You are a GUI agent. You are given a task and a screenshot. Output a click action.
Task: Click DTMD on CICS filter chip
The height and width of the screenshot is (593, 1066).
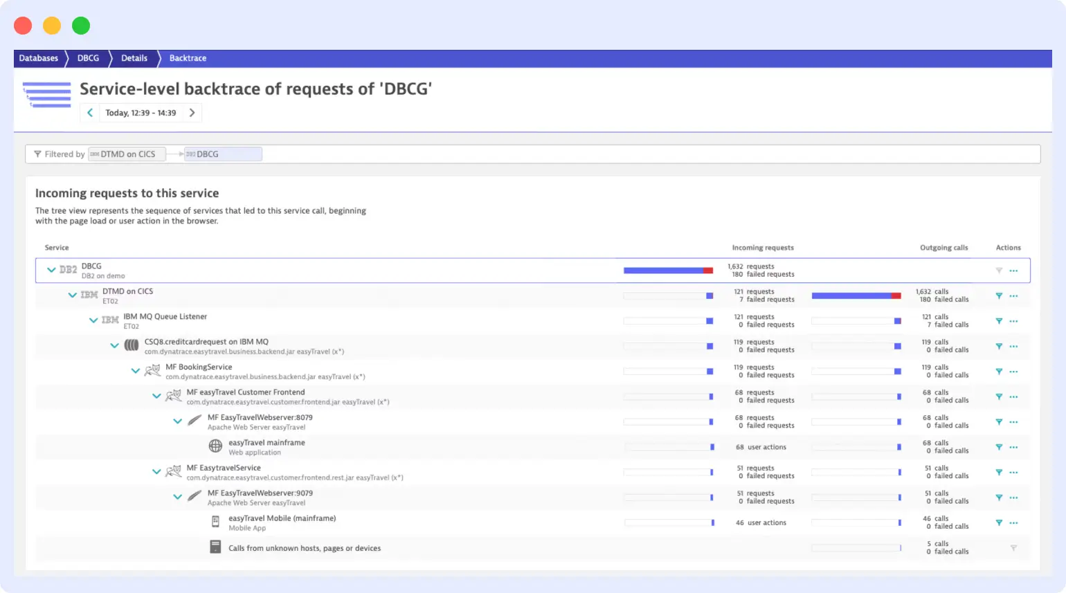point(127,154)
